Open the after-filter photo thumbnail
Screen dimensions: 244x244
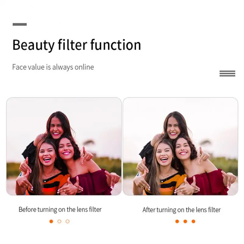[180, 146]
